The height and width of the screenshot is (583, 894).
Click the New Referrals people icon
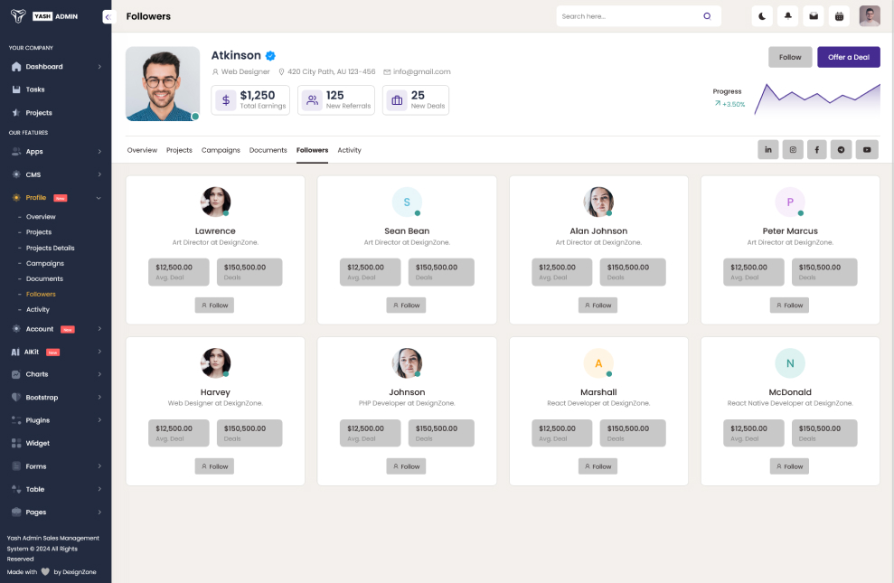click(x=312, y=100)
